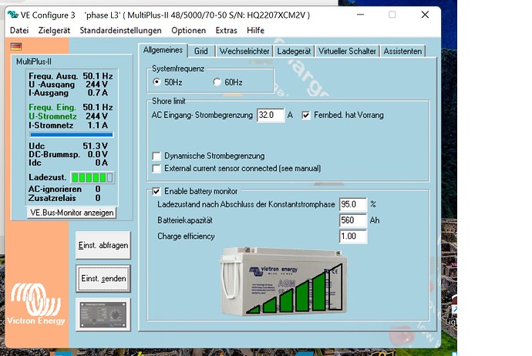This screenshot has width=532, height=356.
Task: Click the I-Ausgang 0.7 A reading
Action: click(x=68, y=92)
